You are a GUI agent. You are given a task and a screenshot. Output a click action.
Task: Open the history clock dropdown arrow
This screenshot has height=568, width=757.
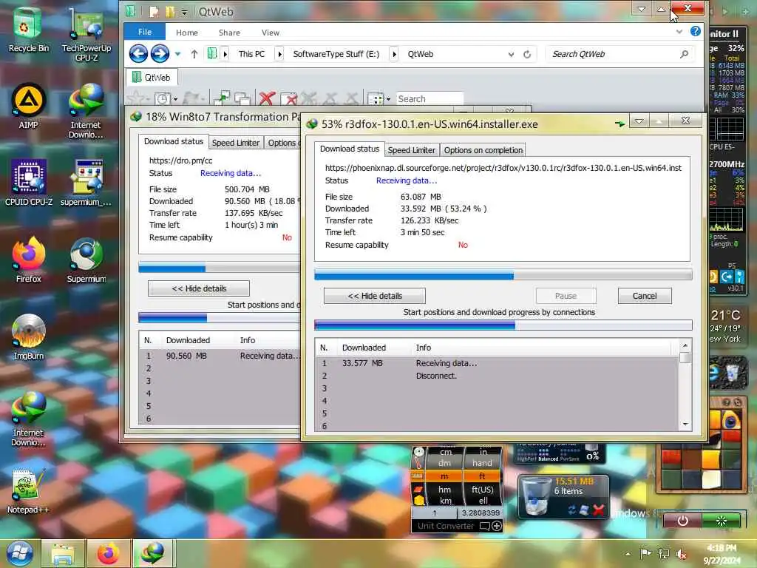tap(175, 100)
